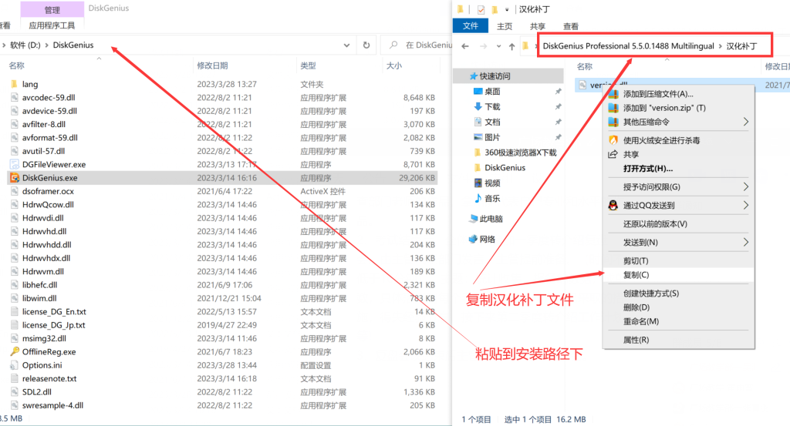This screenshot has width=790, height=426.
Task: Open quick access toolbar customize dropdown
Action: [507, 9]
